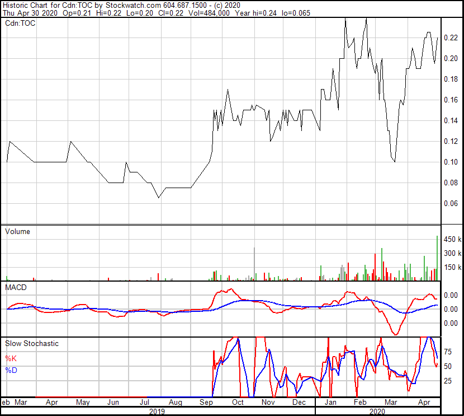Click the 'Apr' 2020 month label
464x416 pixels.
[424, 403]
